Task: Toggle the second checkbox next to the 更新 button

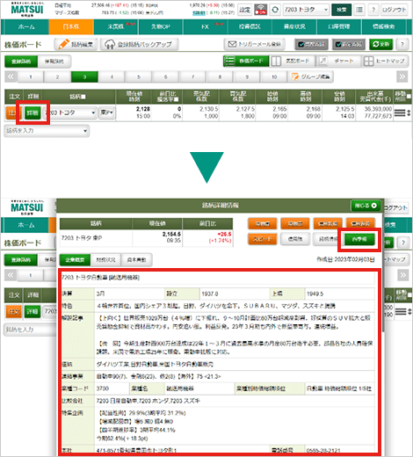Action: (x=349, y=44)
